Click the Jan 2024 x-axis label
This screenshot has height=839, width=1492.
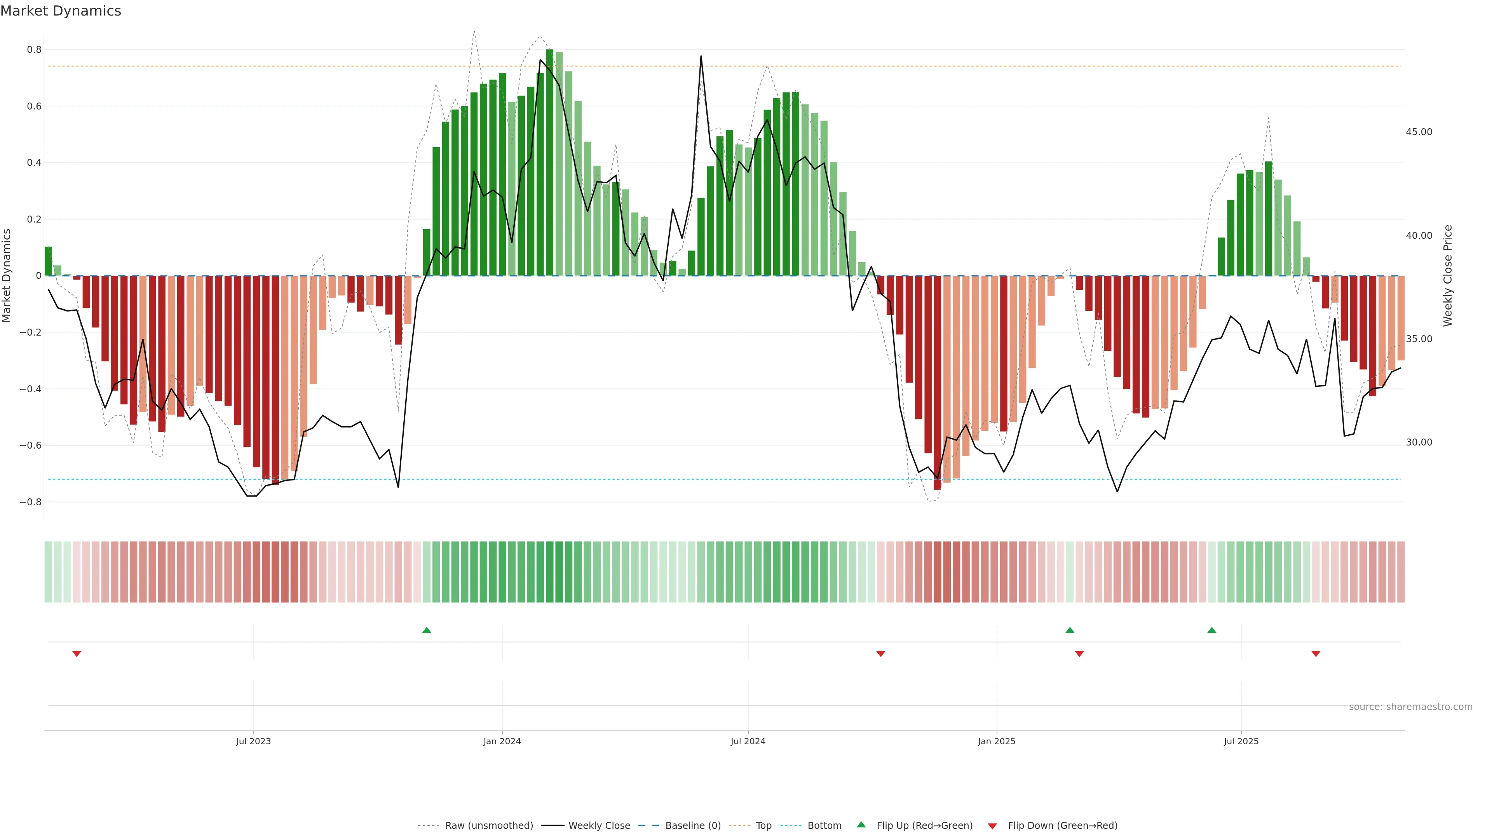(502, 741)
